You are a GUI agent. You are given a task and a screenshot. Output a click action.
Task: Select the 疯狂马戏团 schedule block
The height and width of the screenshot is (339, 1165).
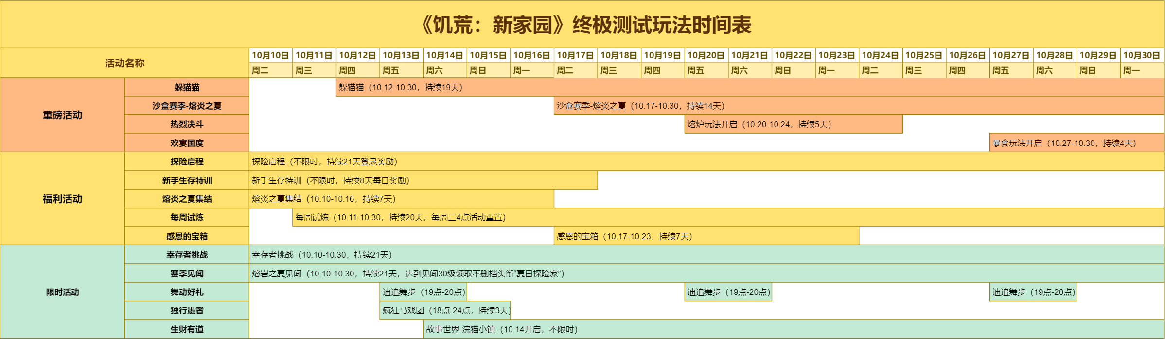tap(445, 310)
